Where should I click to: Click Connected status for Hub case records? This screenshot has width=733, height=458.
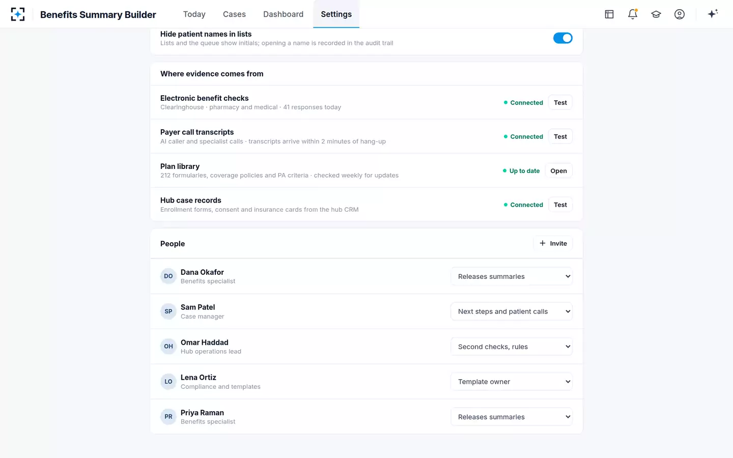pyautogui.click(x=523, y=205)
